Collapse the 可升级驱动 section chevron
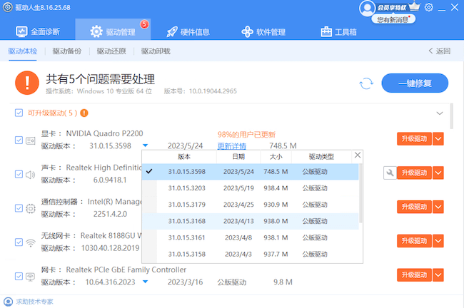Screen dimensions: 464x308 (x=440, y=113)
